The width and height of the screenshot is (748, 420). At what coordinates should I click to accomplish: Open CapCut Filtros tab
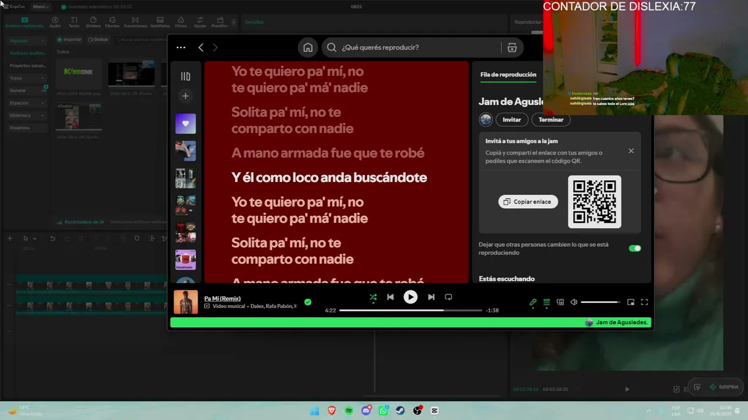(181, 22)
